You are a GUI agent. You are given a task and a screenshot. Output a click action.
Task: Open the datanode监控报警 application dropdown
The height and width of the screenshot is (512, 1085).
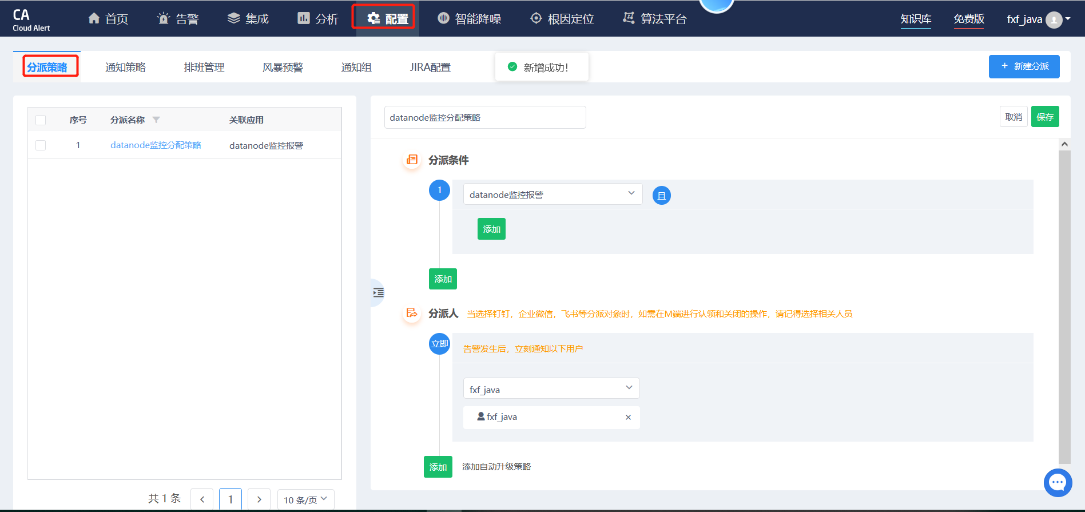pos(553,194)
